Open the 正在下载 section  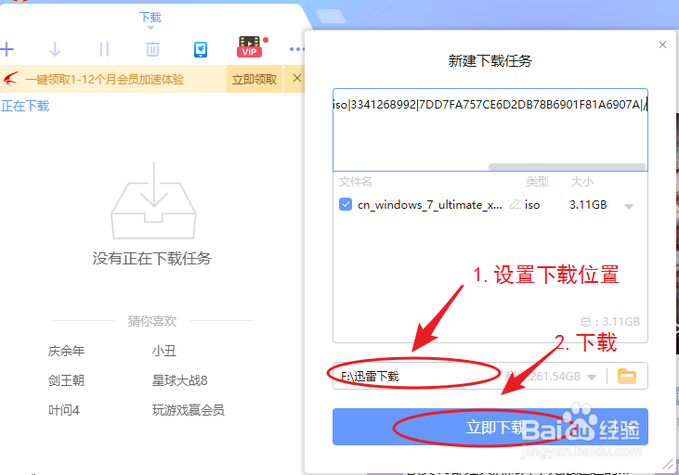(25, 106)
